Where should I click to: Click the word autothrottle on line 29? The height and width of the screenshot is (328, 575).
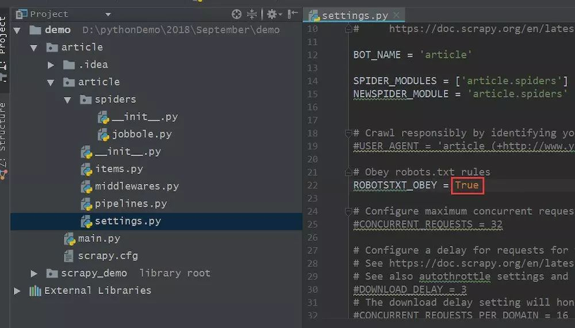455,277
